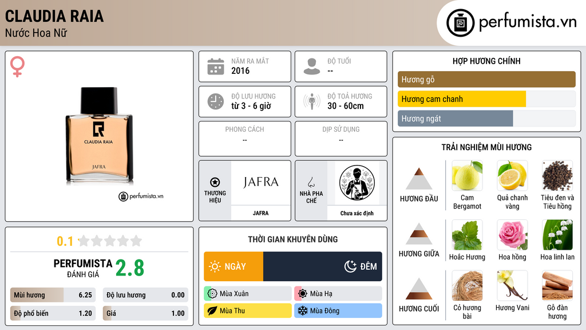Click the Hương gỗ accord bar
The width and height of the screenshot is (586, 330).
[x=486, y=79]
